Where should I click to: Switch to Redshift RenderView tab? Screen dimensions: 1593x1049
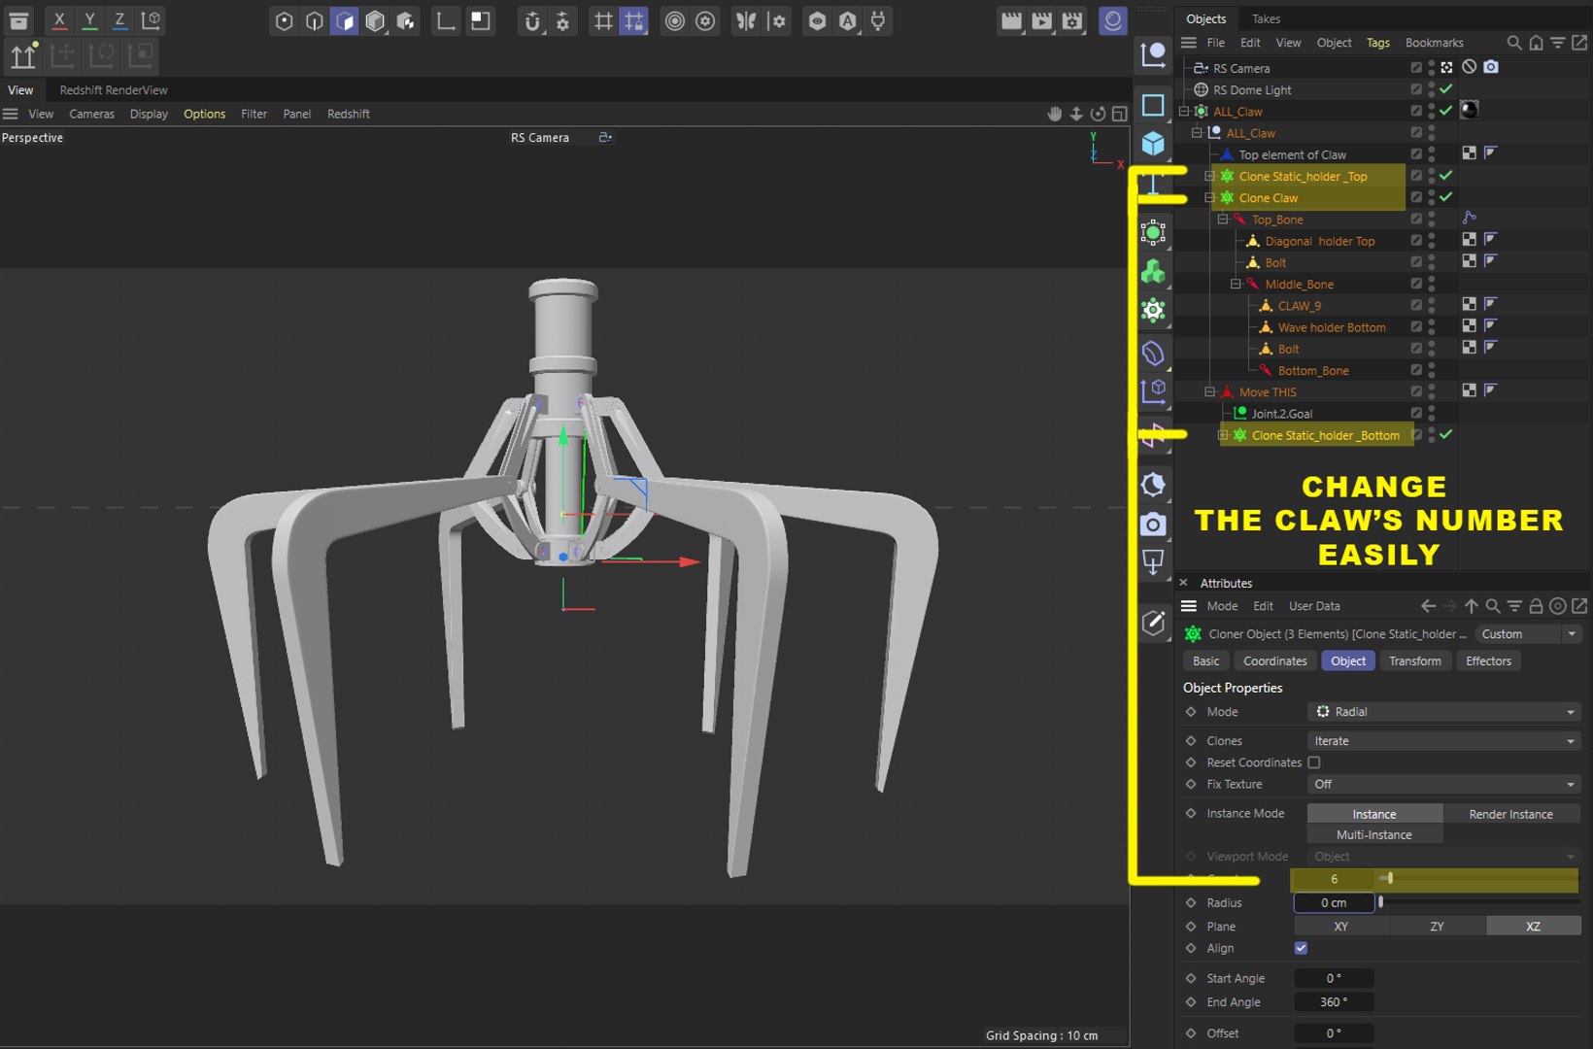coord(114,89)
